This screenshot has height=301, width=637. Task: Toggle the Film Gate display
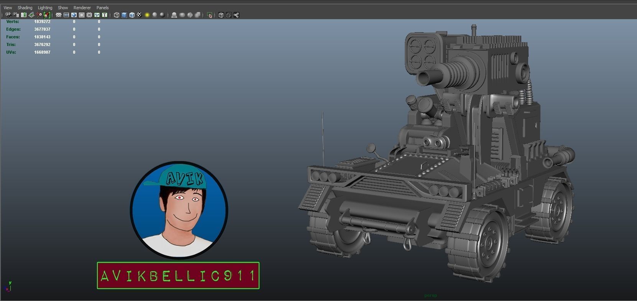point(66,15)
